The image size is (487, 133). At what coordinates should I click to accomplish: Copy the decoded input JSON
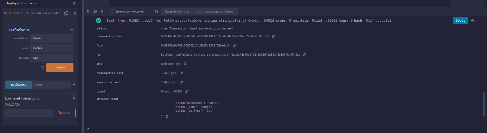tap(167, 116)
